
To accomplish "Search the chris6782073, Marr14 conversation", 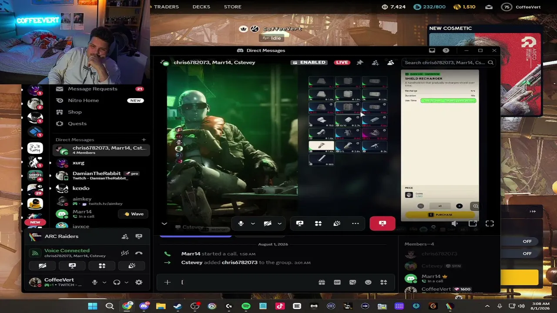I will point(448,63).
